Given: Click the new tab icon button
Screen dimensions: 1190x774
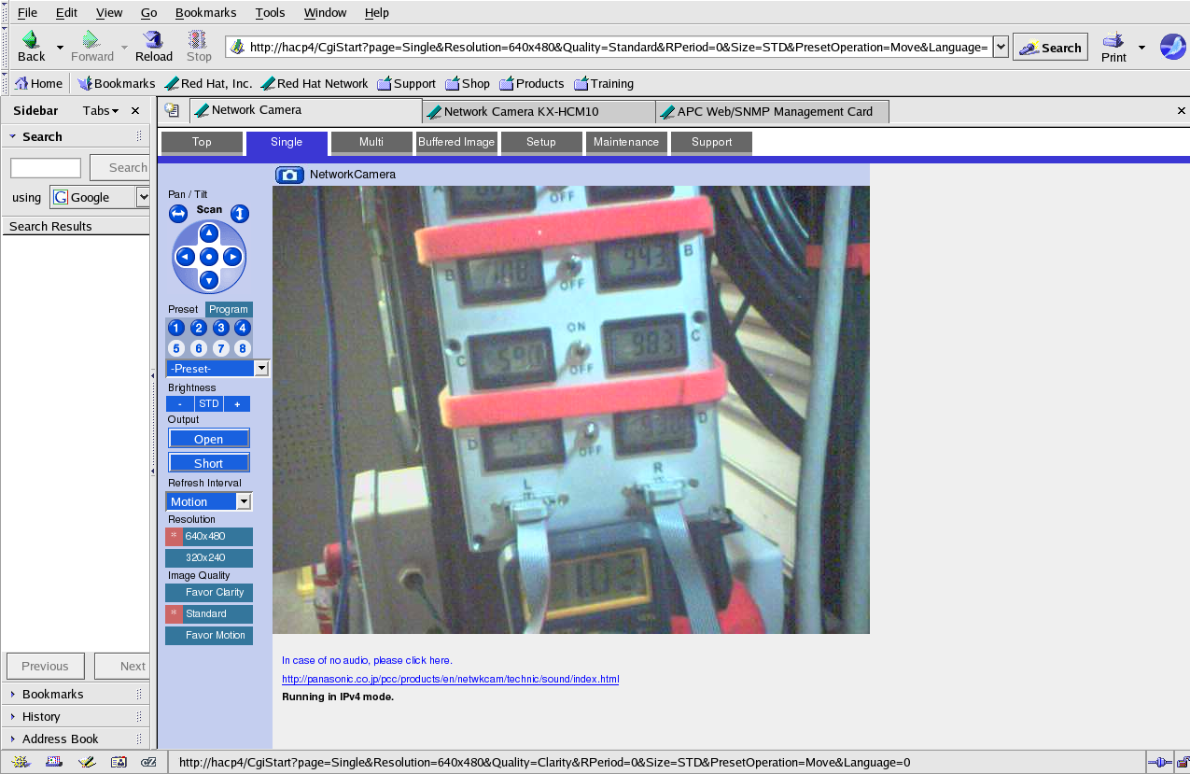Looking at the screenshot, I should point(172,110).
